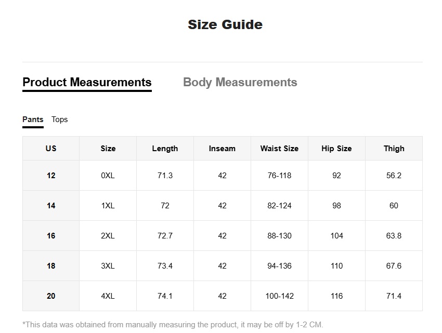
Task: Open the Tops sub-tab
Action: [59, 119]
